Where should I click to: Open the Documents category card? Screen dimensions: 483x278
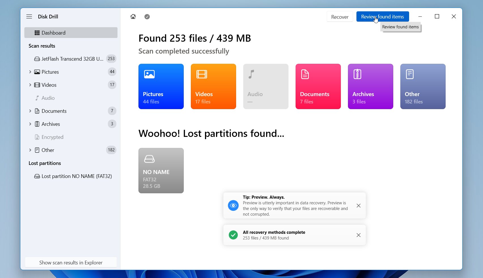(318, 86)
